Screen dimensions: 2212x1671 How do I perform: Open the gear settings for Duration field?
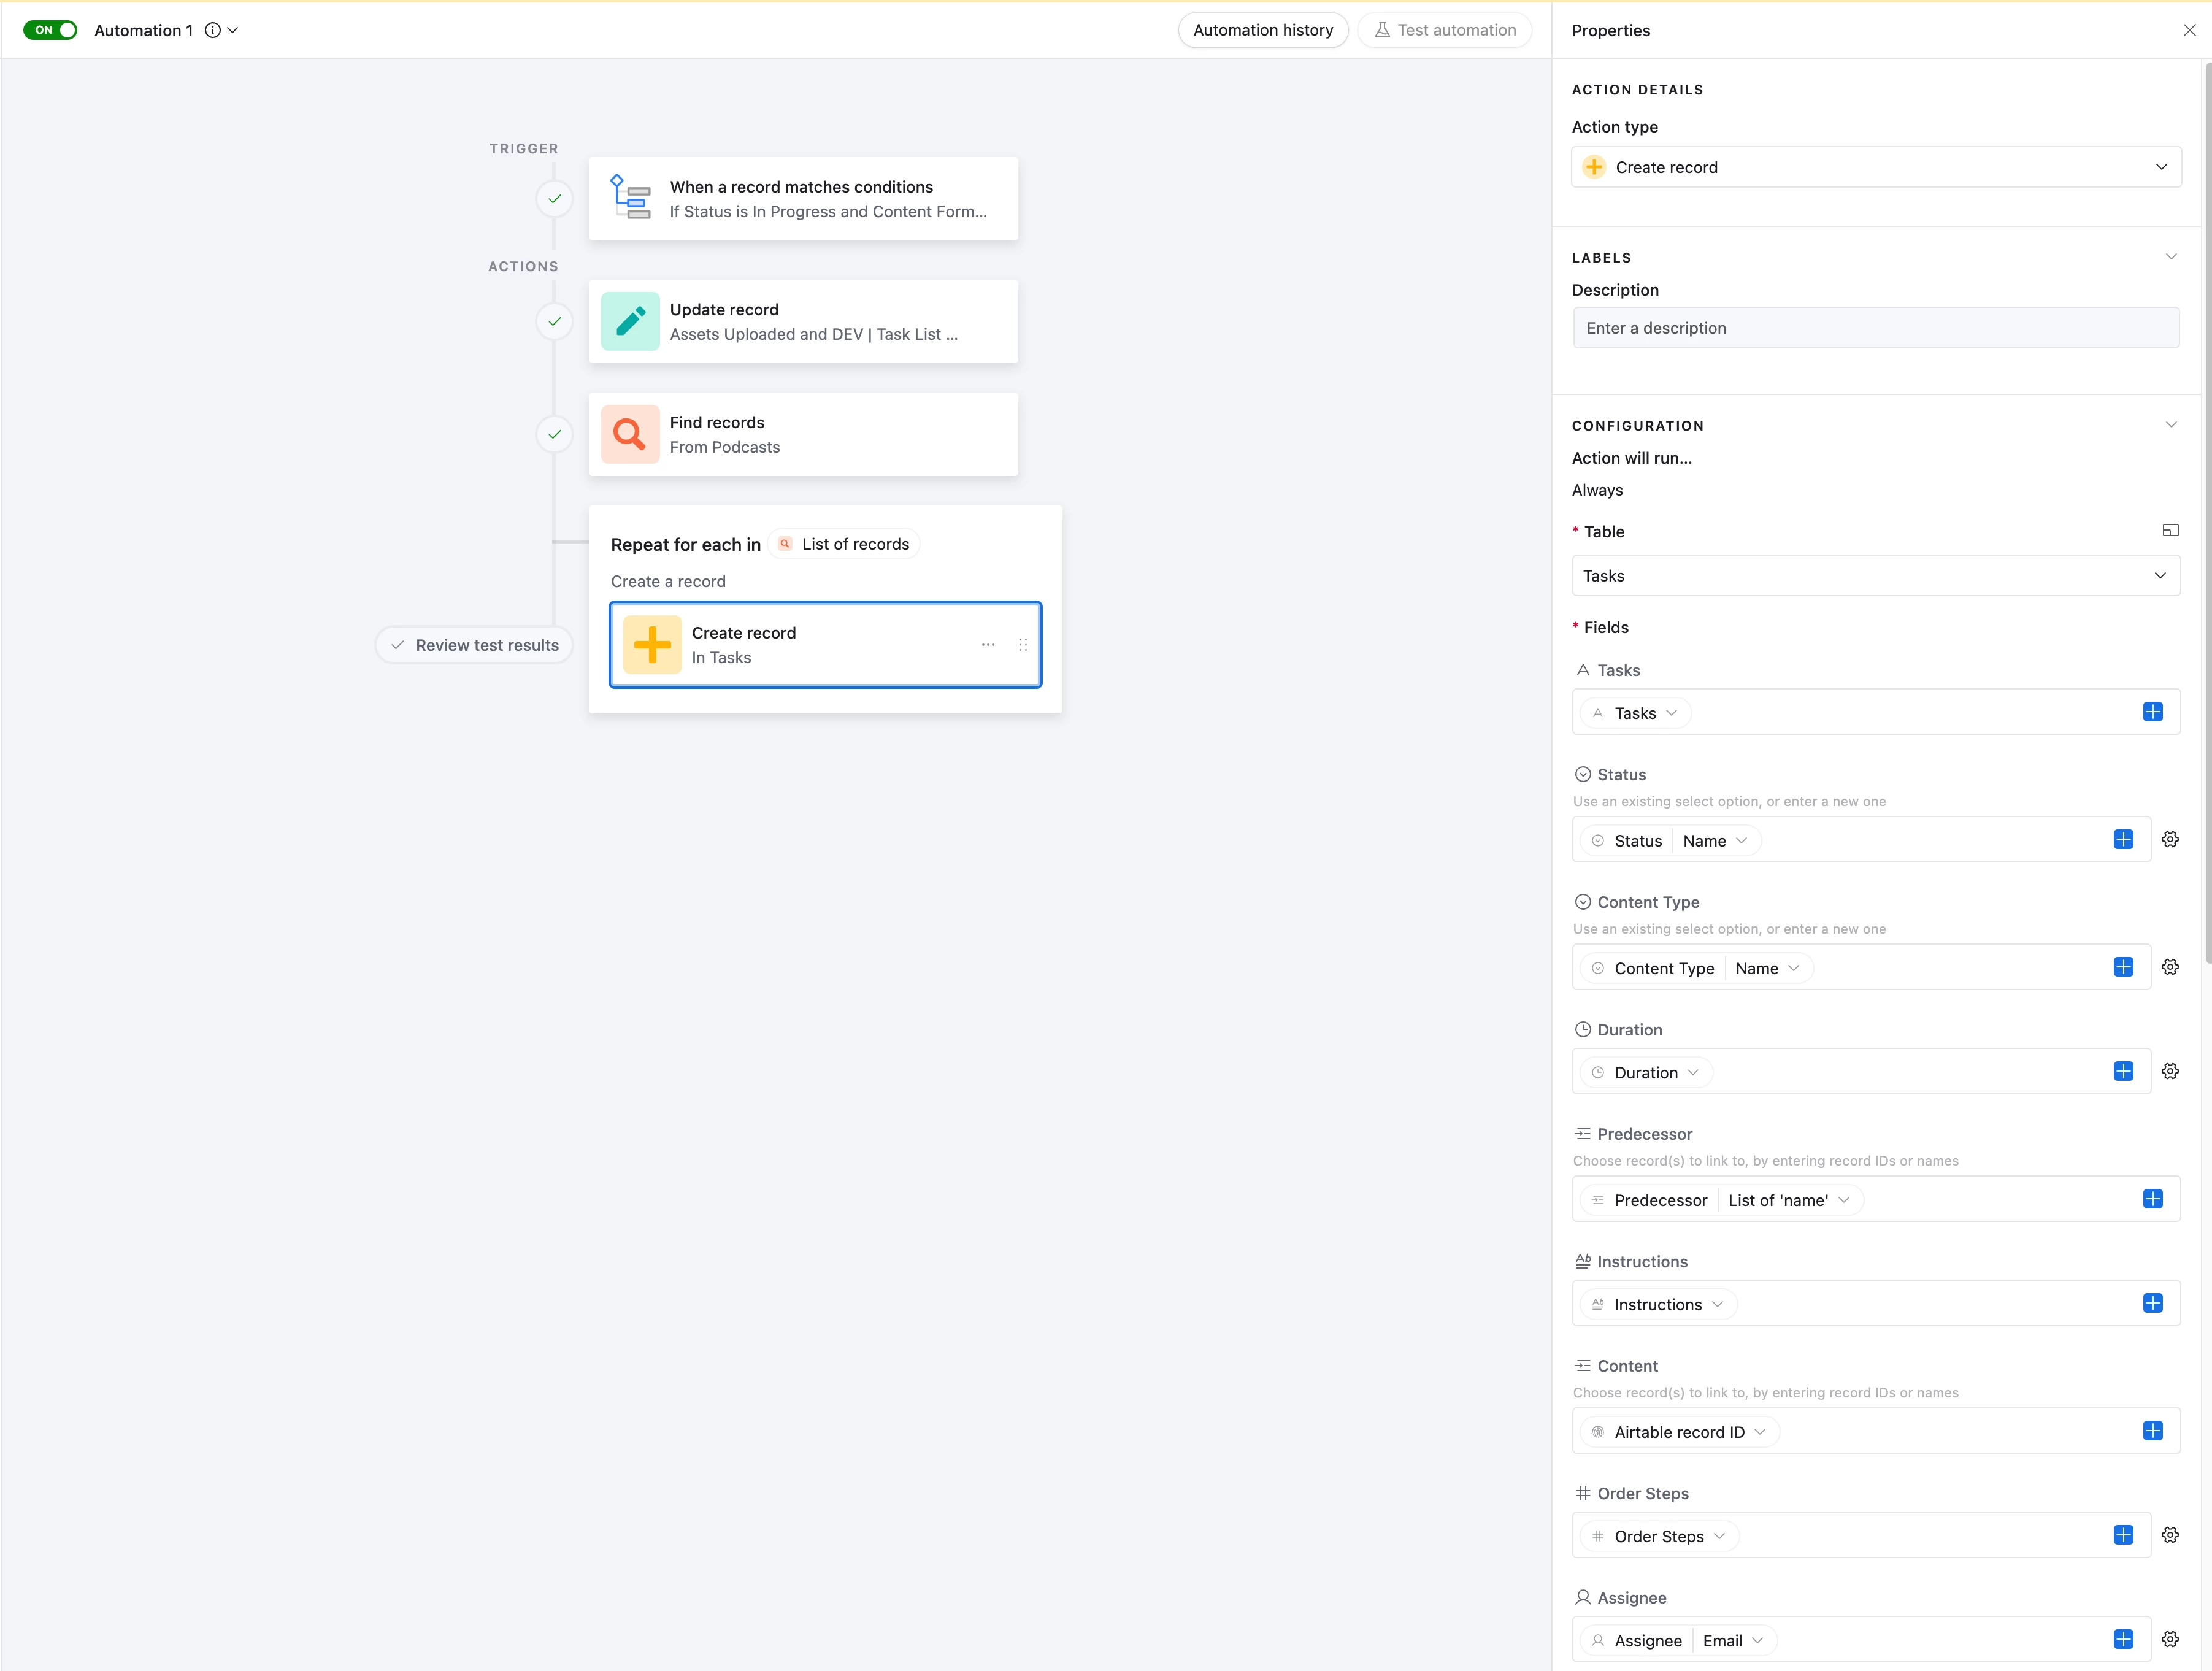click(2169, 1071)
